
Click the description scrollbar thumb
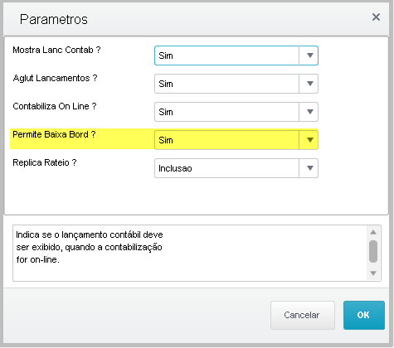(373, 251)
